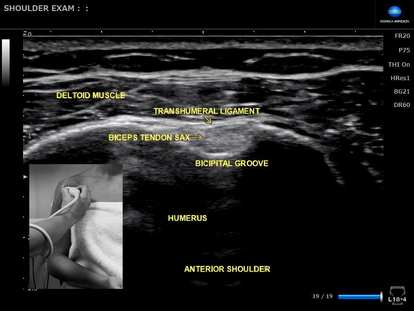Viewport: 414px width, 311px height.
Task: Click the HUMERUS annotation label
Action: coord(187,218)
